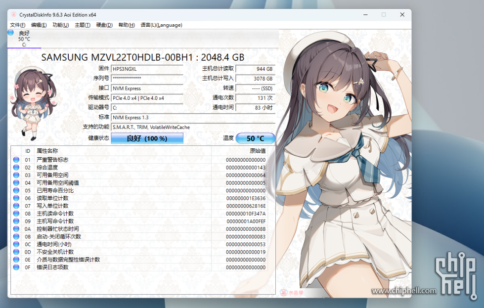
Task: Open the 文件(F) menu
Action: [x=18, y=25]
